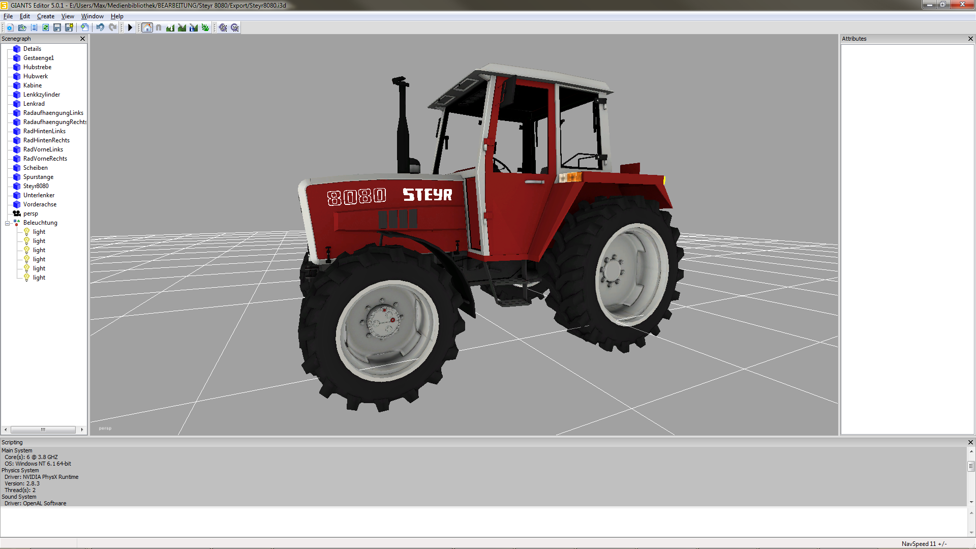Image resolution: width=976 pixels, height=549 pixels.
Task: Select the terrain sculpt tool icon
Action: (x=170, y=27)
